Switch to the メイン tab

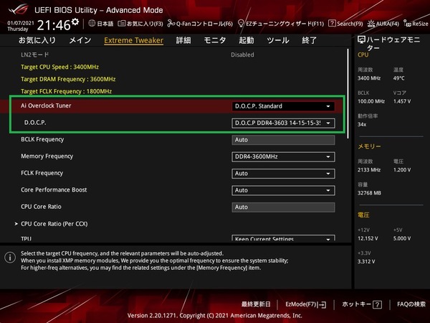coord(80,40)
